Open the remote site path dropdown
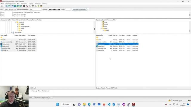Image resolution: width=191 pixels, height=107 pixels. click(190, 20)
